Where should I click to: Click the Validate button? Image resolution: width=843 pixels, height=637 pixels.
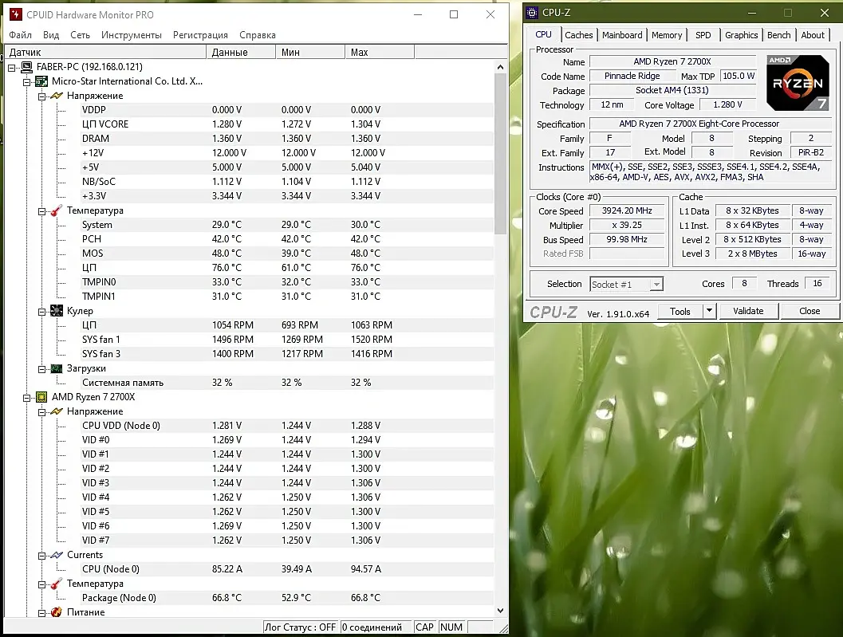pyautogui.click(x=748, y=311)
